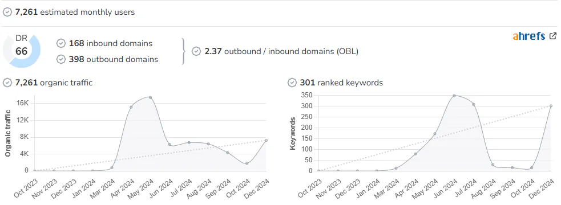This screenshot has height=205, width=561.
Task: Select the Jun 2024 peak point on keywords chart
Action: point(454,96)
